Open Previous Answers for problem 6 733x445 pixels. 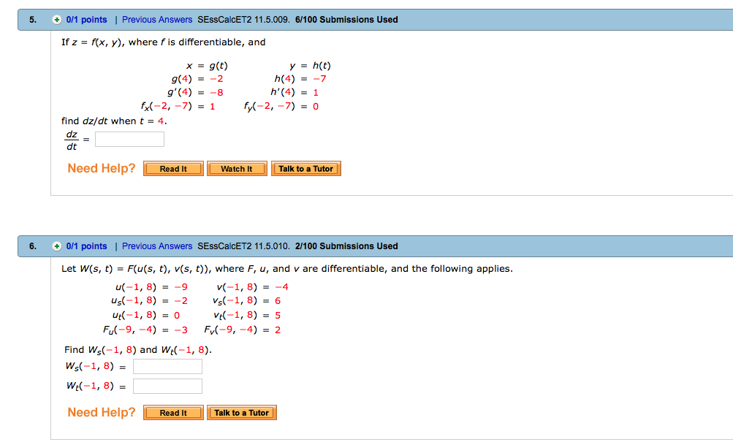pos(156,246)
